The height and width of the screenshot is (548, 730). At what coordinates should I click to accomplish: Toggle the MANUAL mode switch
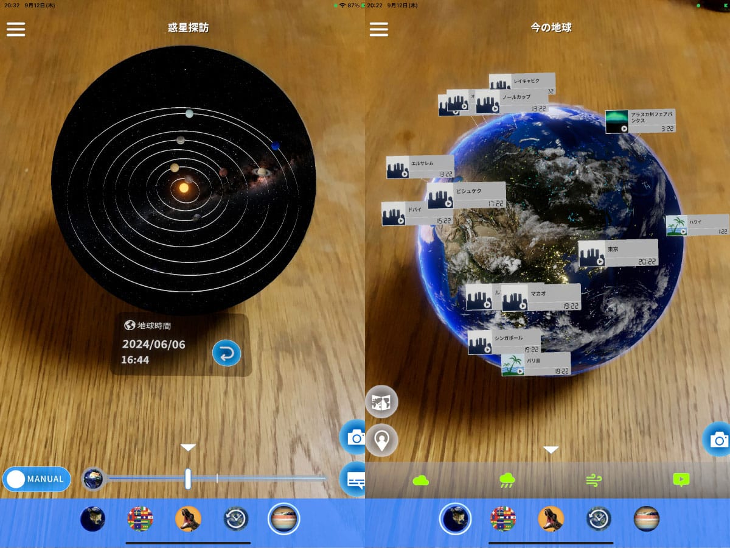[36, 479]
